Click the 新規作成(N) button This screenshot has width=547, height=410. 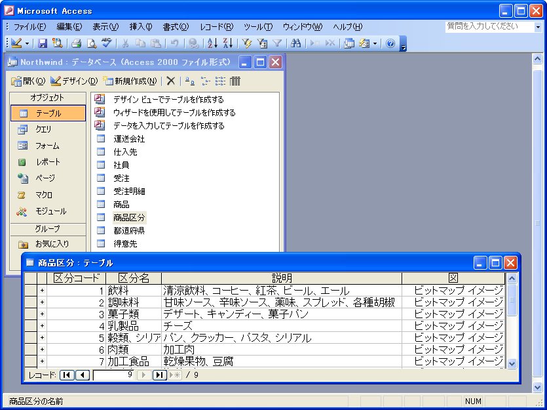pyautogui.click(x=130, y=81)
